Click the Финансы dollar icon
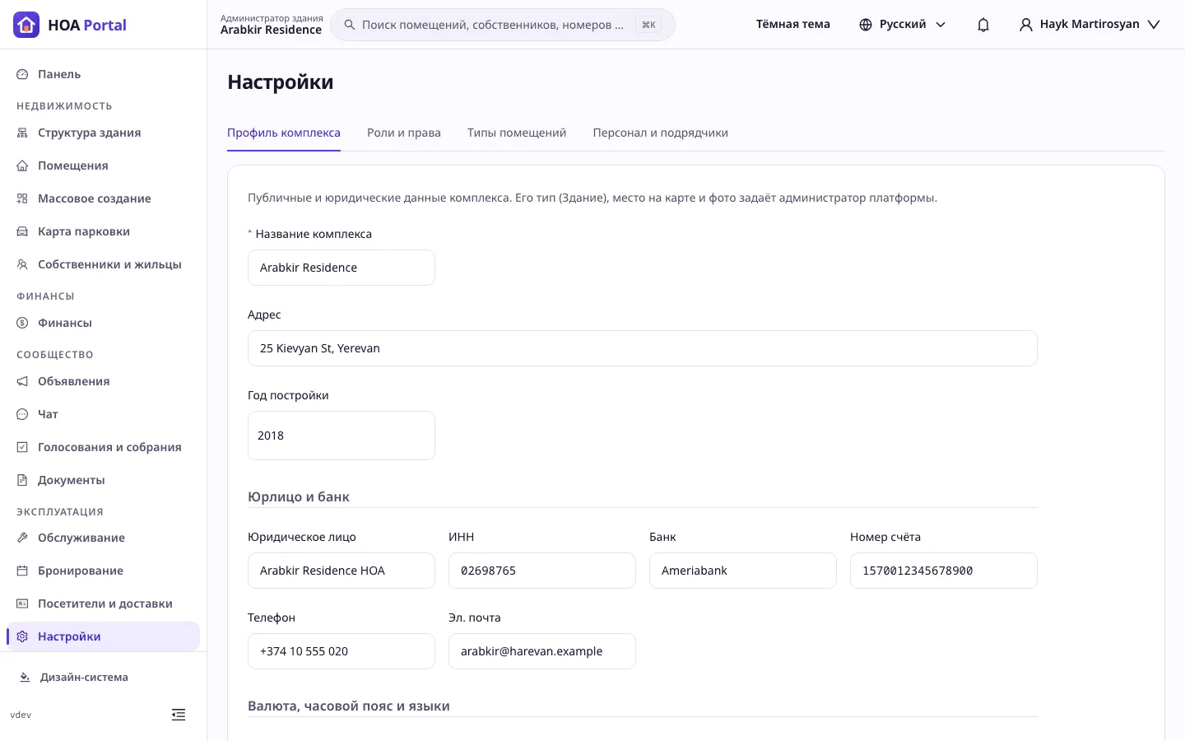The image size is (1185, 741). 22,323
